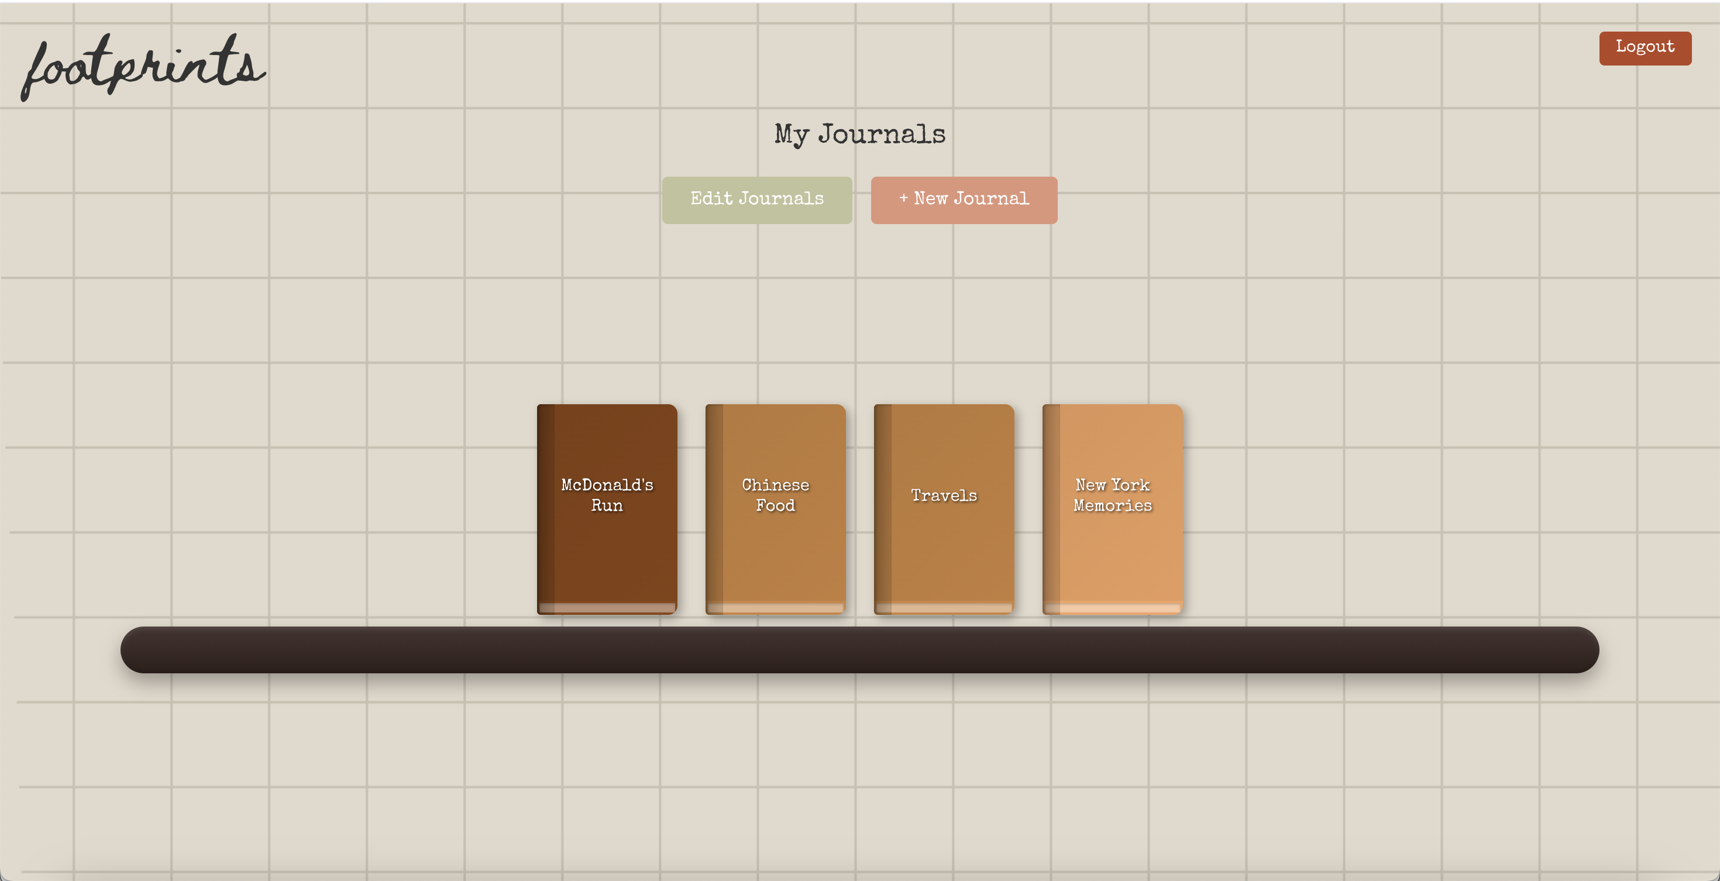Click the Edit Journals button
Viewport: 1720px width, 881px height.
click(x=756, y=199)
